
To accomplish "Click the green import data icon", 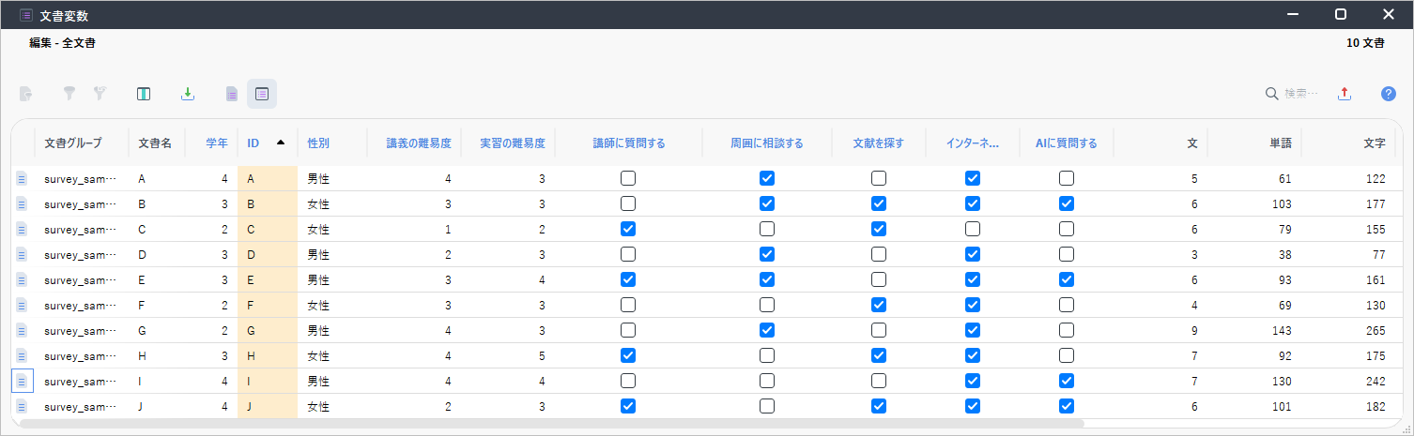I will [x=188, y=94].
